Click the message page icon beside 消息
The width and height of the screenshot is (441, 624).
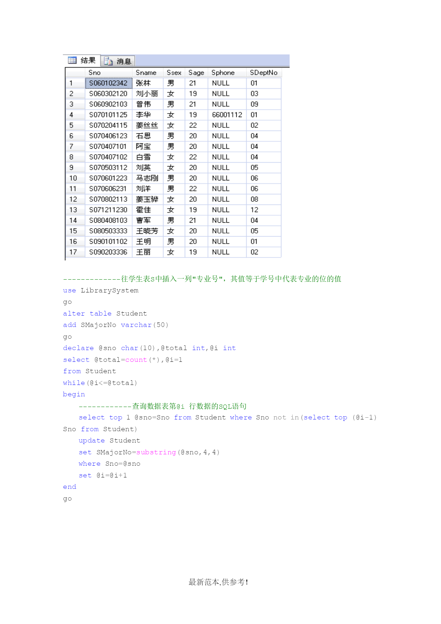pos(108,61)
